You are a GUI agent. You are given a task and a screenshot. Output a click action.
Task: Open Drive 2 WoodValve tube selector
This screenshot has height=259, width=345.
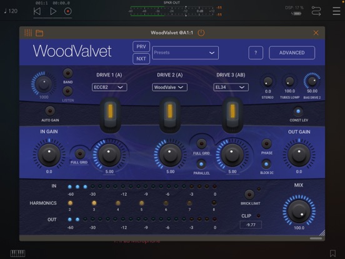[x=169, y=87]
